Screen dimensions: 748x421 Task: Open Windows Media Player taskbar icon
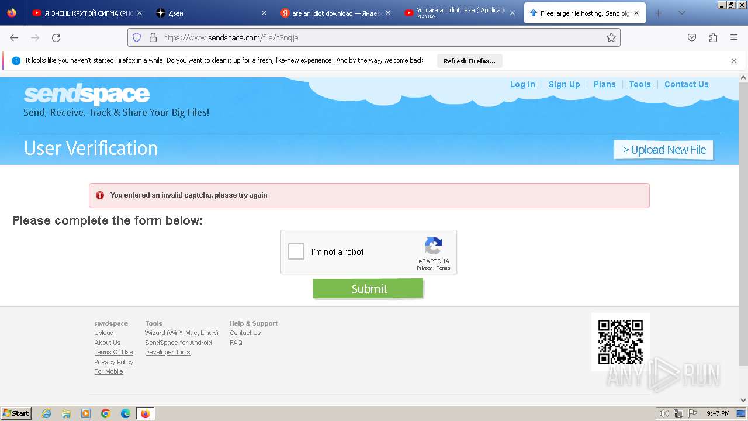[x=86, y=413]
